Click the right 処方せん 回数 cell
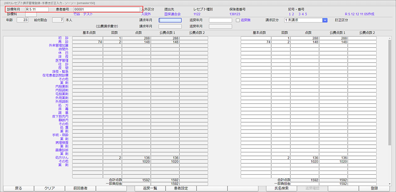The width and height of the screenshot is (396, 192). coord(281,158)
